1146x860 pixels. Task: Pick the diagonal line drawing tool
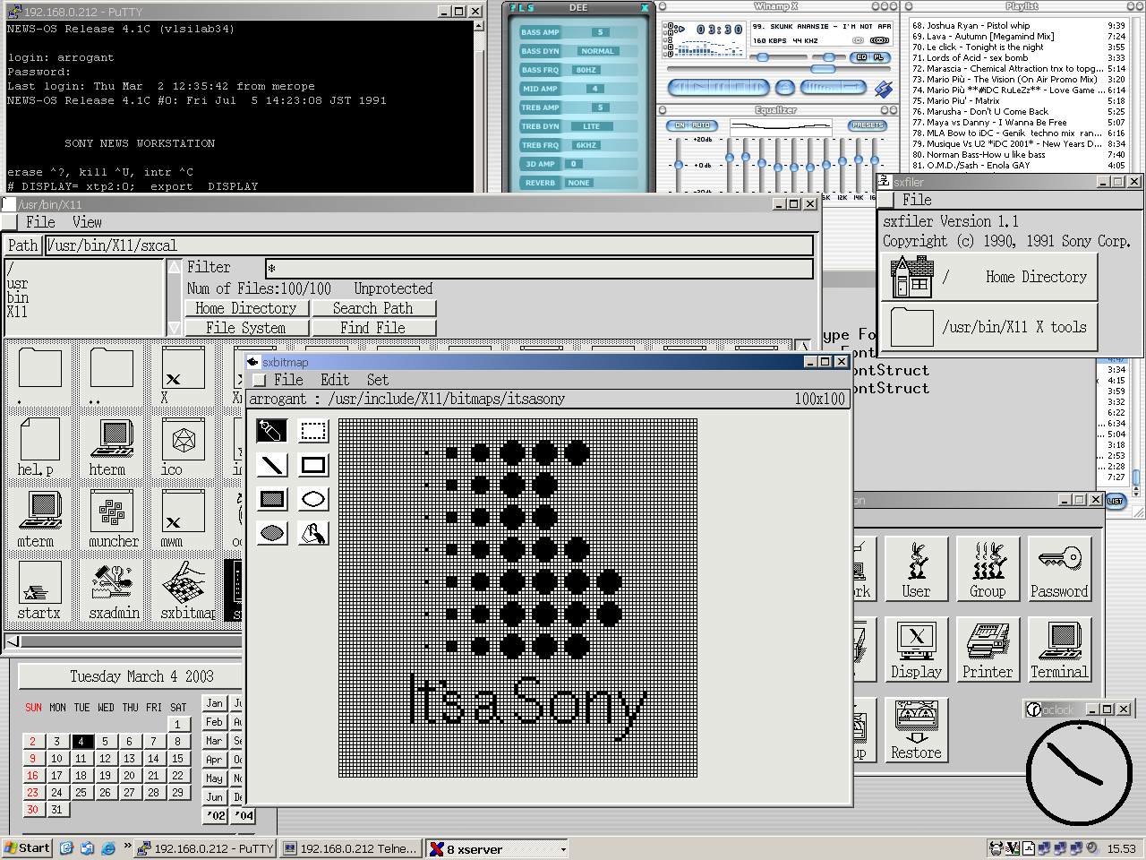point(272,465)
